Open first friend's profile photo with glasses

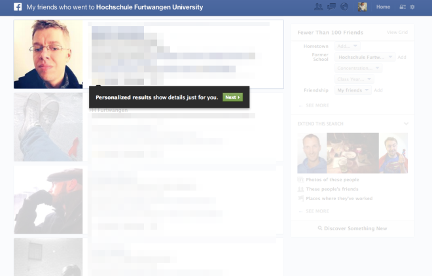pyautogui.click(x=48, y=54)
